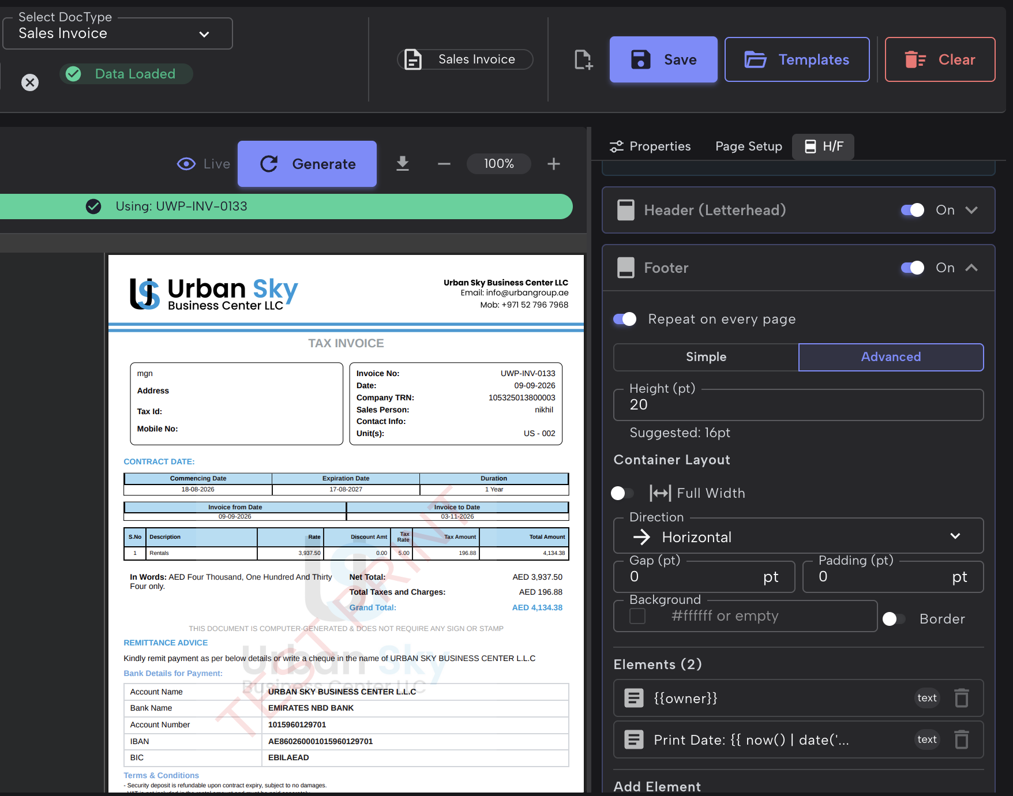Click the {{owner}} element text icon
Screen dimensions: 1013x796
(x=633, y=698)
